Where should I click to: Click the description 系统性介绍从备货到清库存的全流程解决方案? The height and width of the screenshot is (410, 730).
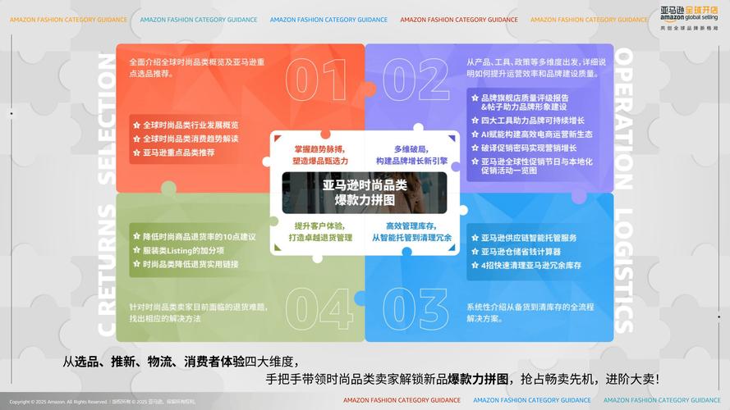click(x=530, y=313)
